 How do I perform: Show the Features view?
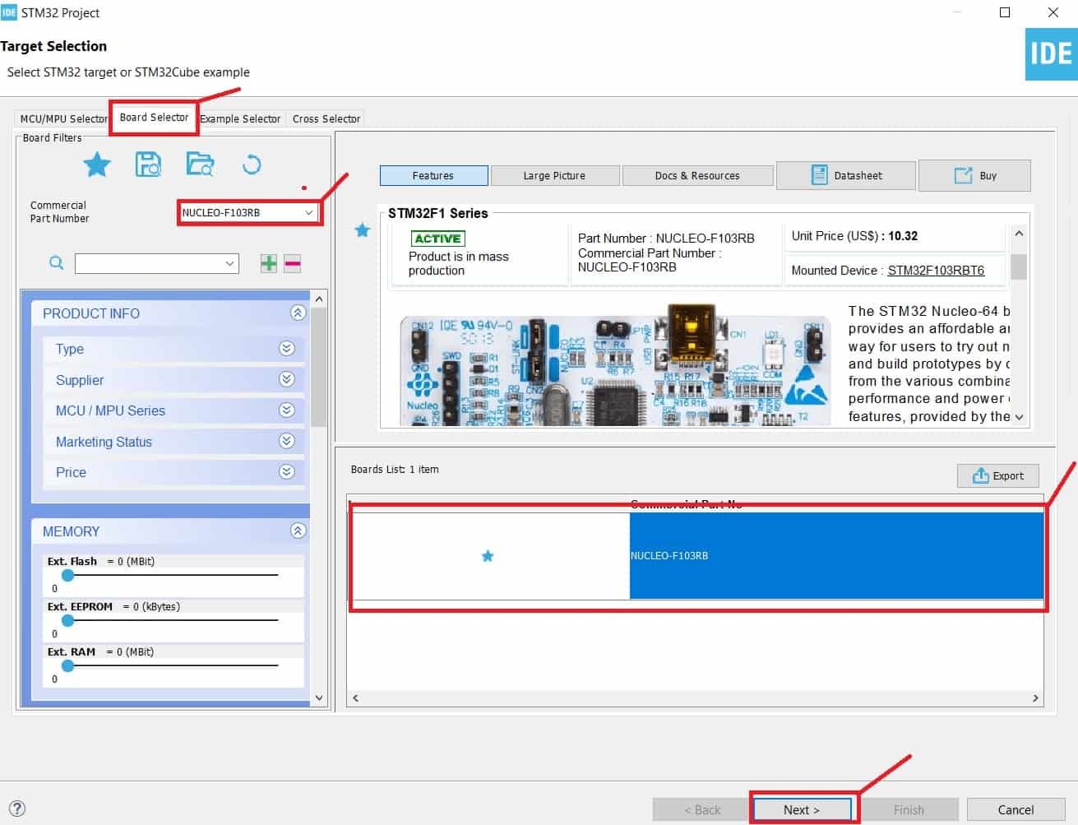433,175
